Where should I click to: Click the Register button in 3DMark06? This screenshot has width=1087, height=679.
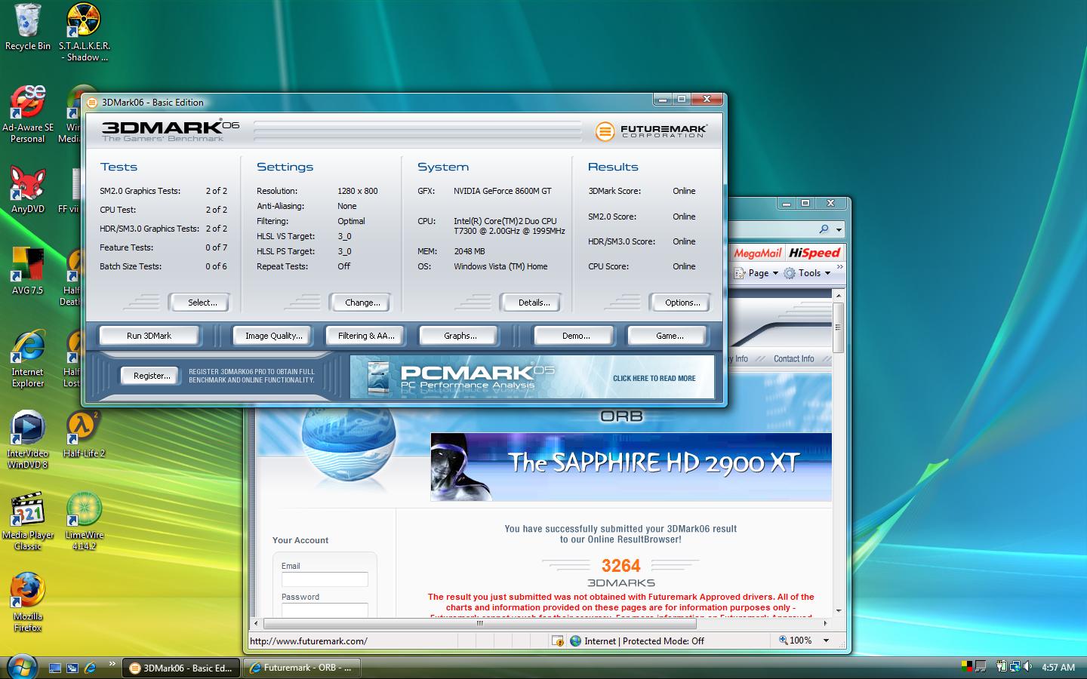pyautogui.click(x=150, y=376)
